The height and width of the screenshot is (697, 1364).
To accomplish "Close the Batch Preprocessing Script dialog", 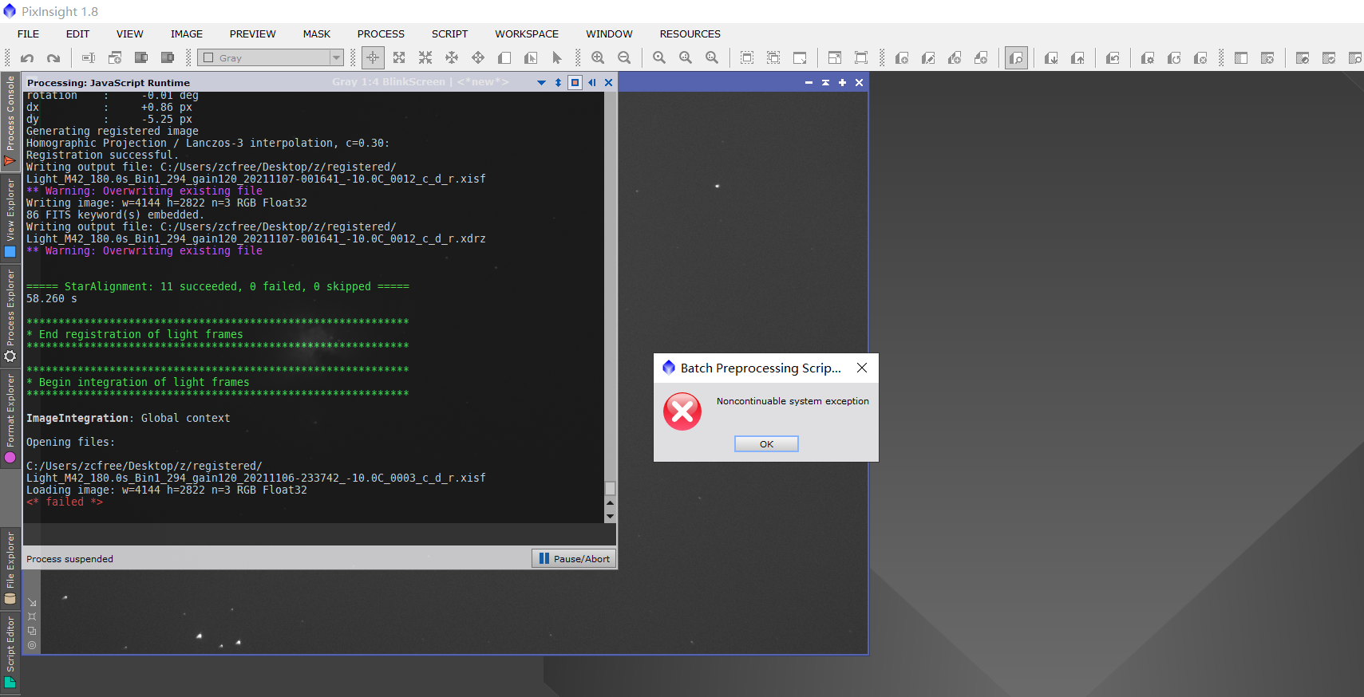I will [x=862, y=368].
